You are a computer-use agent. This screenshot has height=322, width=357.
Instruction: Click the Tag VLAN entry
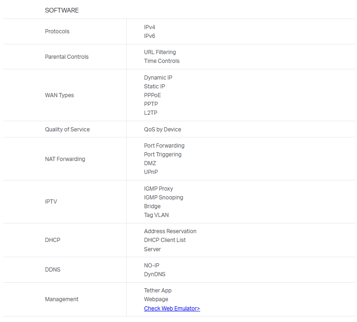(156, 215)
